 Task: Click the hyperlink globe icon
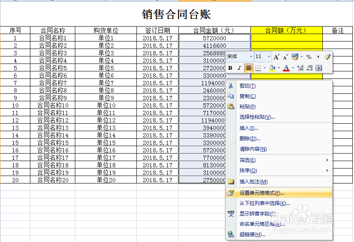tap(231, 235)
